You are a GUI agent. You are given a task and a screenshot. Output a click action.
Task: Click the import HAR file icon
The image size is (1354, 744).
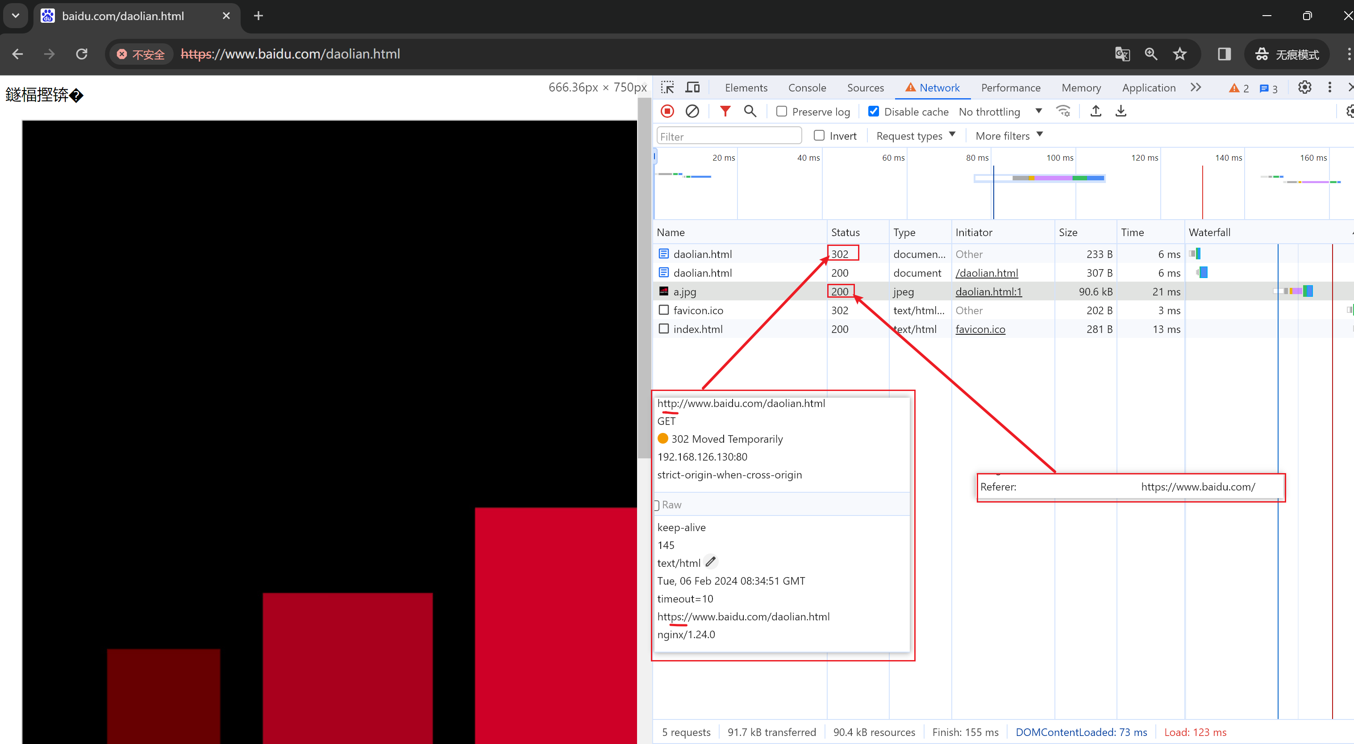tap(1096, 112)
